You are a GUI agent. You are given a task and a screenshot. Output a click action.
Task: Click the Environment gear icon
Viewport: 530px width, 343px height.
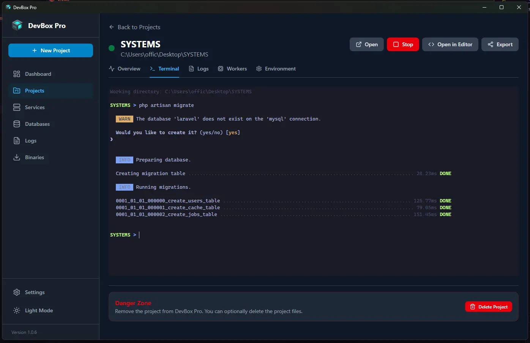click(x=259, y=69)
